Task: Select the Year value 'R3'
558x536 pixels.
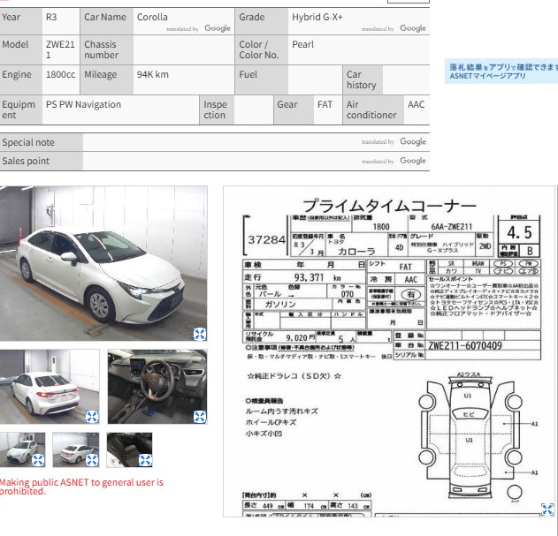Action: (x=51, y=17)
